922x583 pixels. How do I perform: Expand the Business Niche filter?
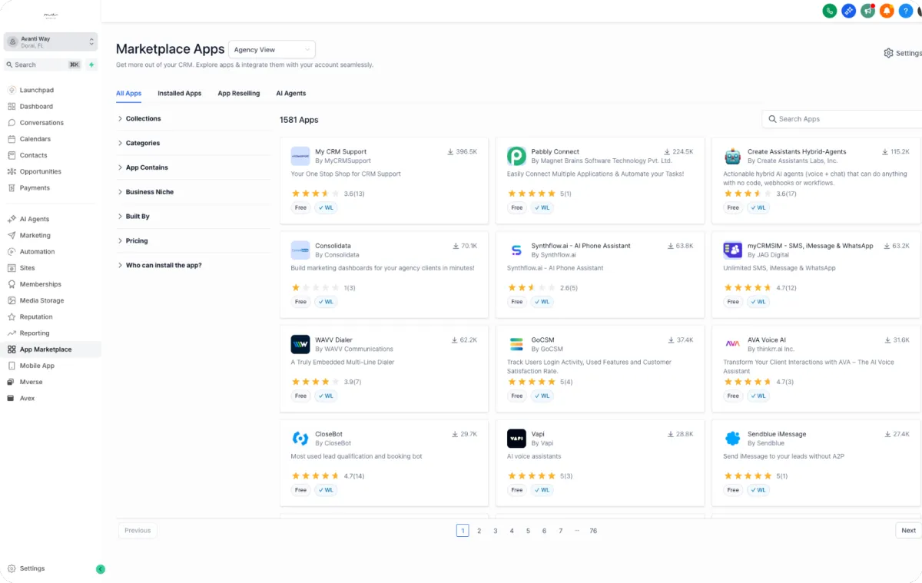pyautogui.click(x=149, y=192)
